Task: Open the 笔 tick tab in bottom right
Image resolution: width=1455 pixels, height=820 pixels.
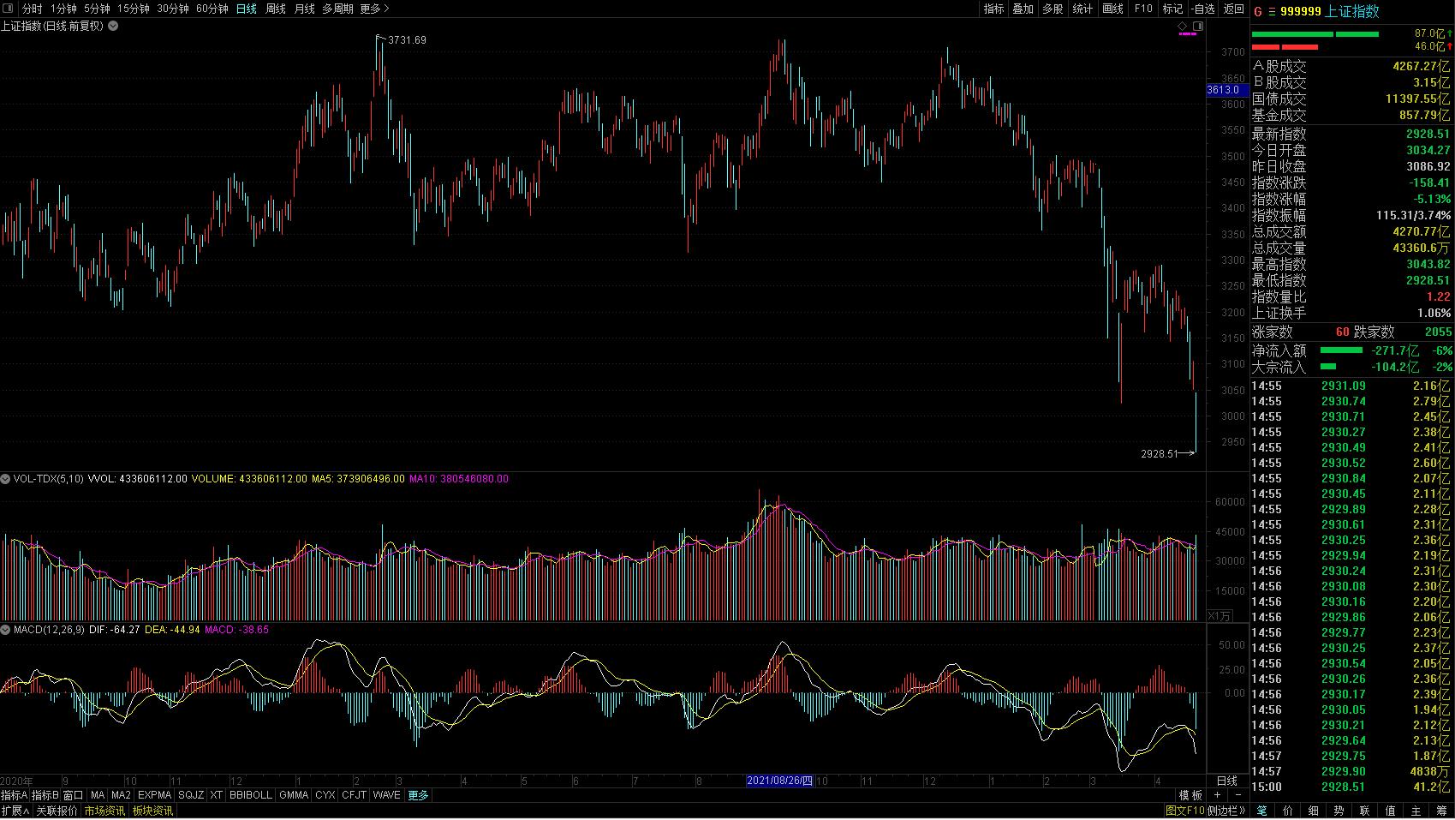Action: [1262, 811]
